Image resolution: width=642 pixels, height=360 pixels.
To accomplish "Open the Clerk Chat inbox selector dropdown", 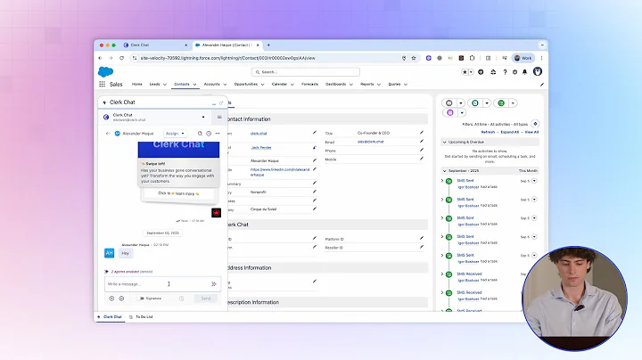I will [203, 118].
